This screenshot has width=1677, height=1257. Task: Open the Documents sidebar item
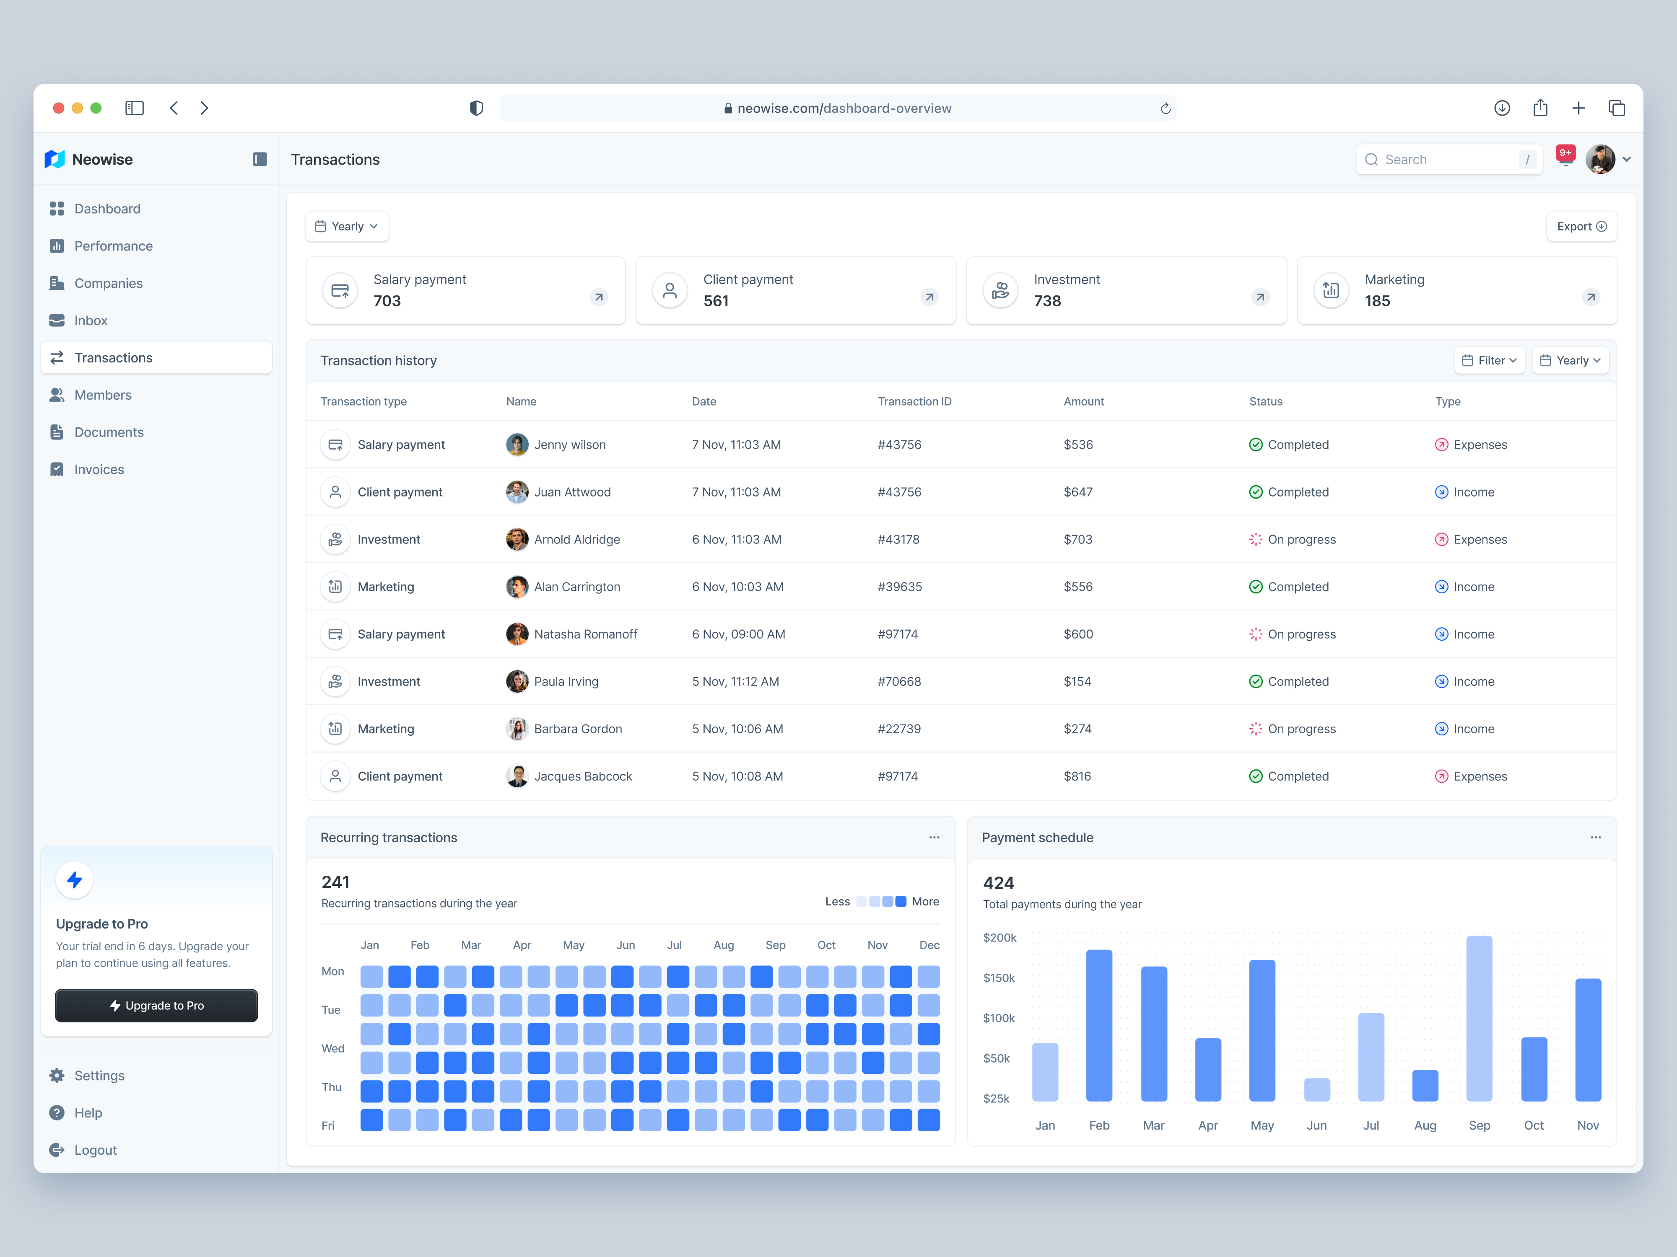109,432
